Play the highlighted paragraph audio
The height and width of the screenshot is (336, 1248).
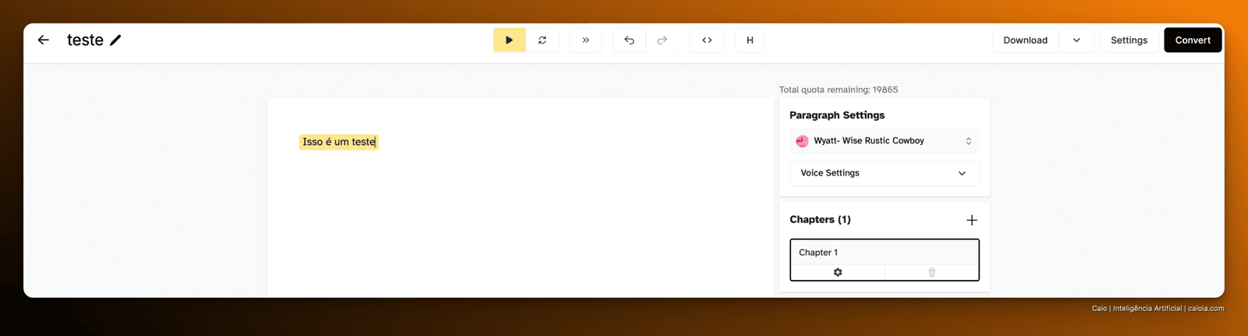tap(509, 40)
